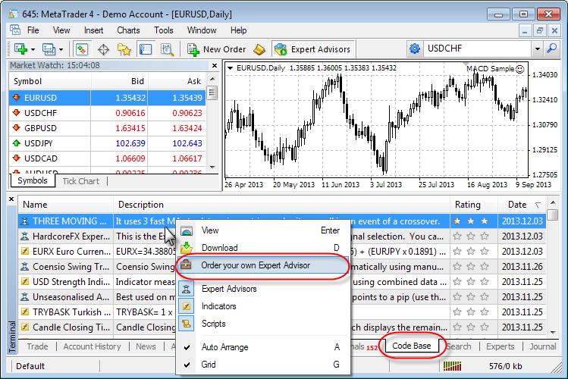Close the Market Watch panel
Image resolution: width=568 pixels, height=379 pixels.
215,65
